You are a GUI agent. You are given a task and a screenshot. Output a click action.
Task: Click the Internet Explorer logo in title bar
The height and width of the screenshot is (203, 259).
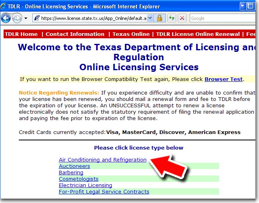(x=3, y=6)
